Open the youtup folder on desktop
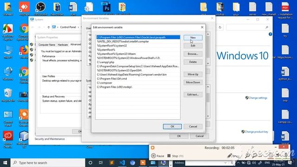 click(x=220, y=8)
